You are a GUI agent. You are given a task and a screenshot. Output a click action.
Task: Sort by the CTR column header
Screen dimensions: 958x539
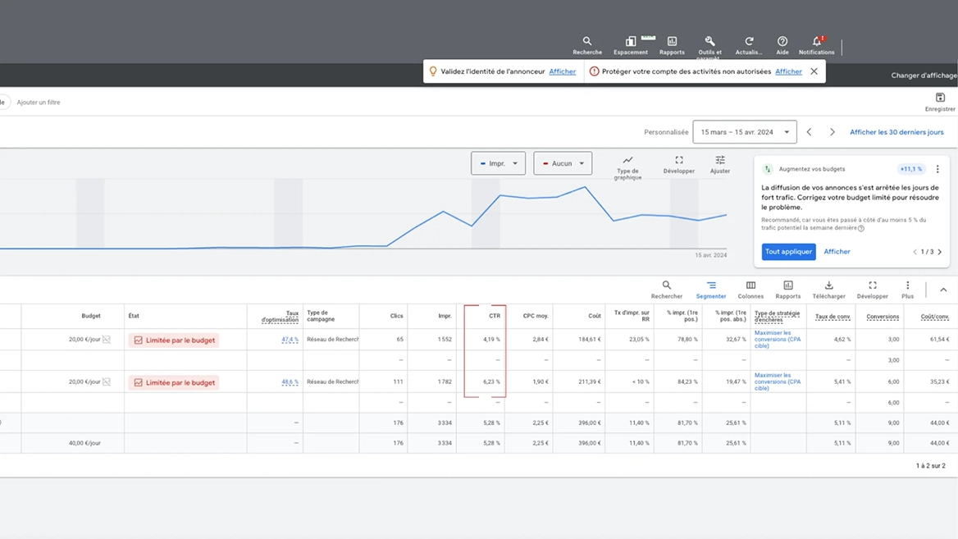(495, 316)
